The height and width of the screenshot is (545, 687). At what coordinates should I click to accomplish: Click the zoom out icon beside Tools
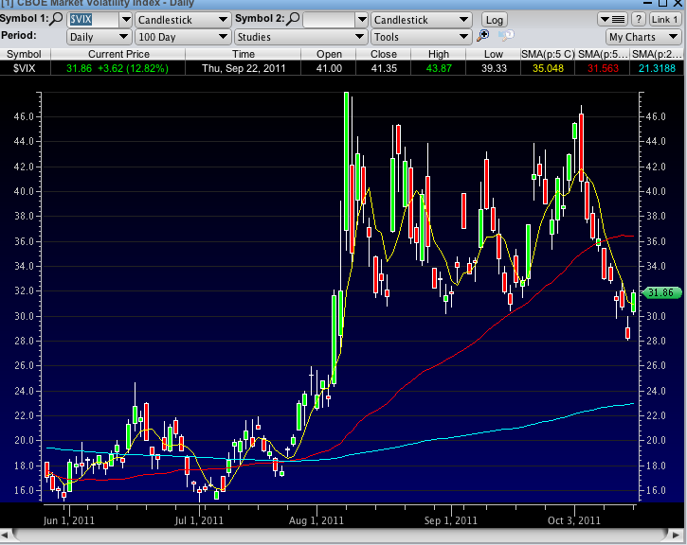[x=505, y=36]
